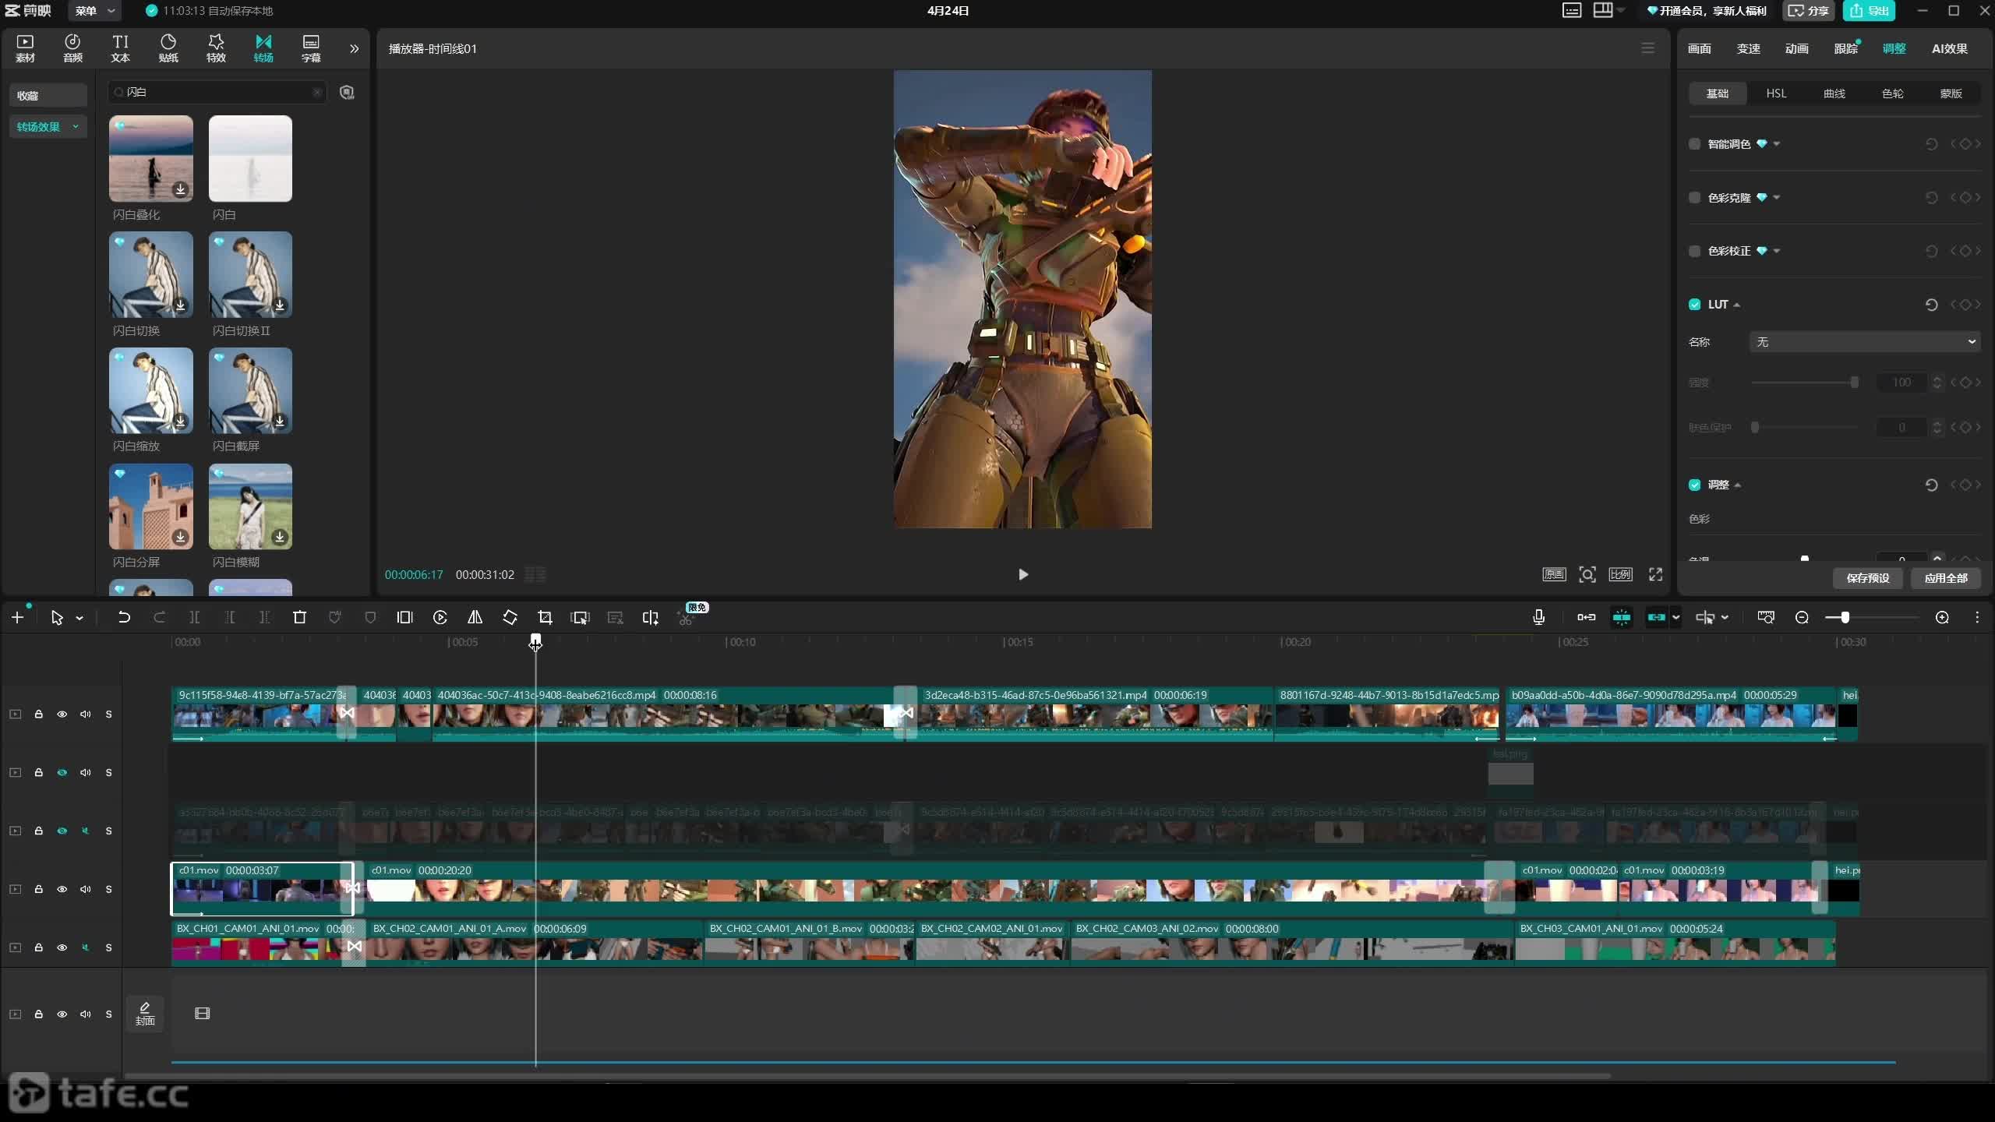This screenshot has width=1995, height=1122.
Task: Enable the 色彩克隆 checkbox
Action: click(1694, 198)
